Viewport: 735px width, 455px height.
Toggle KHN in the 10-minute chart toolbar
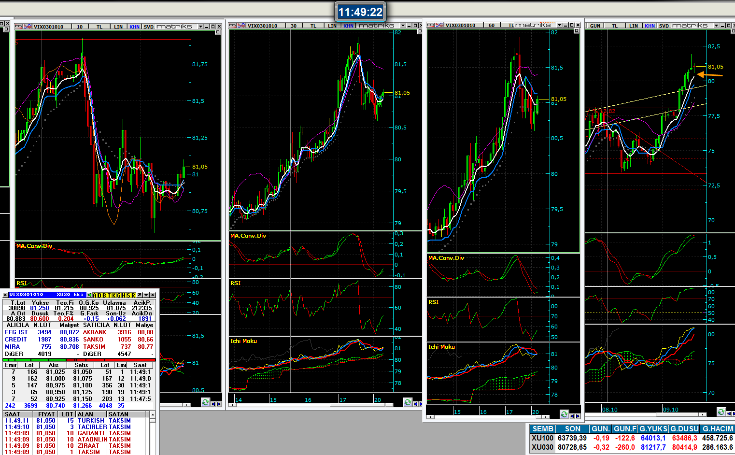click(x=134, y=27)
